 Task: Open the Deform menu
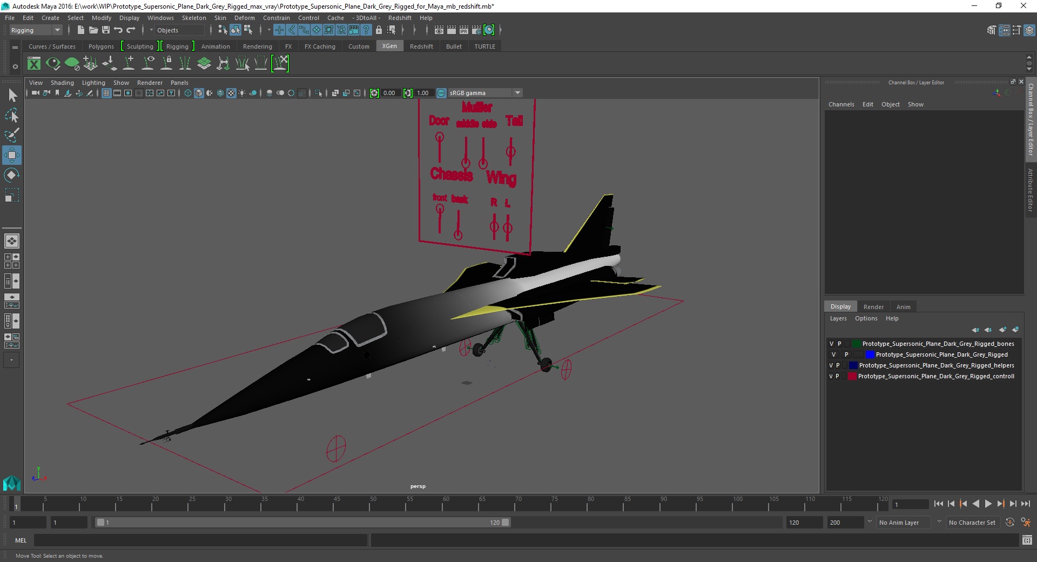(x=245, y=18)
